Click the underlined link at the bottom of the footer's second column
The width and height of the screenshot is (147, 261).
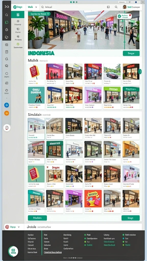click(x=53, y=252)
